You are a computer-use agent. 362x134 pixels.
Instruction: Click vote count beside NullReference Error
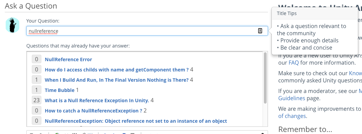pyautogui.click(x=37, y=59)
